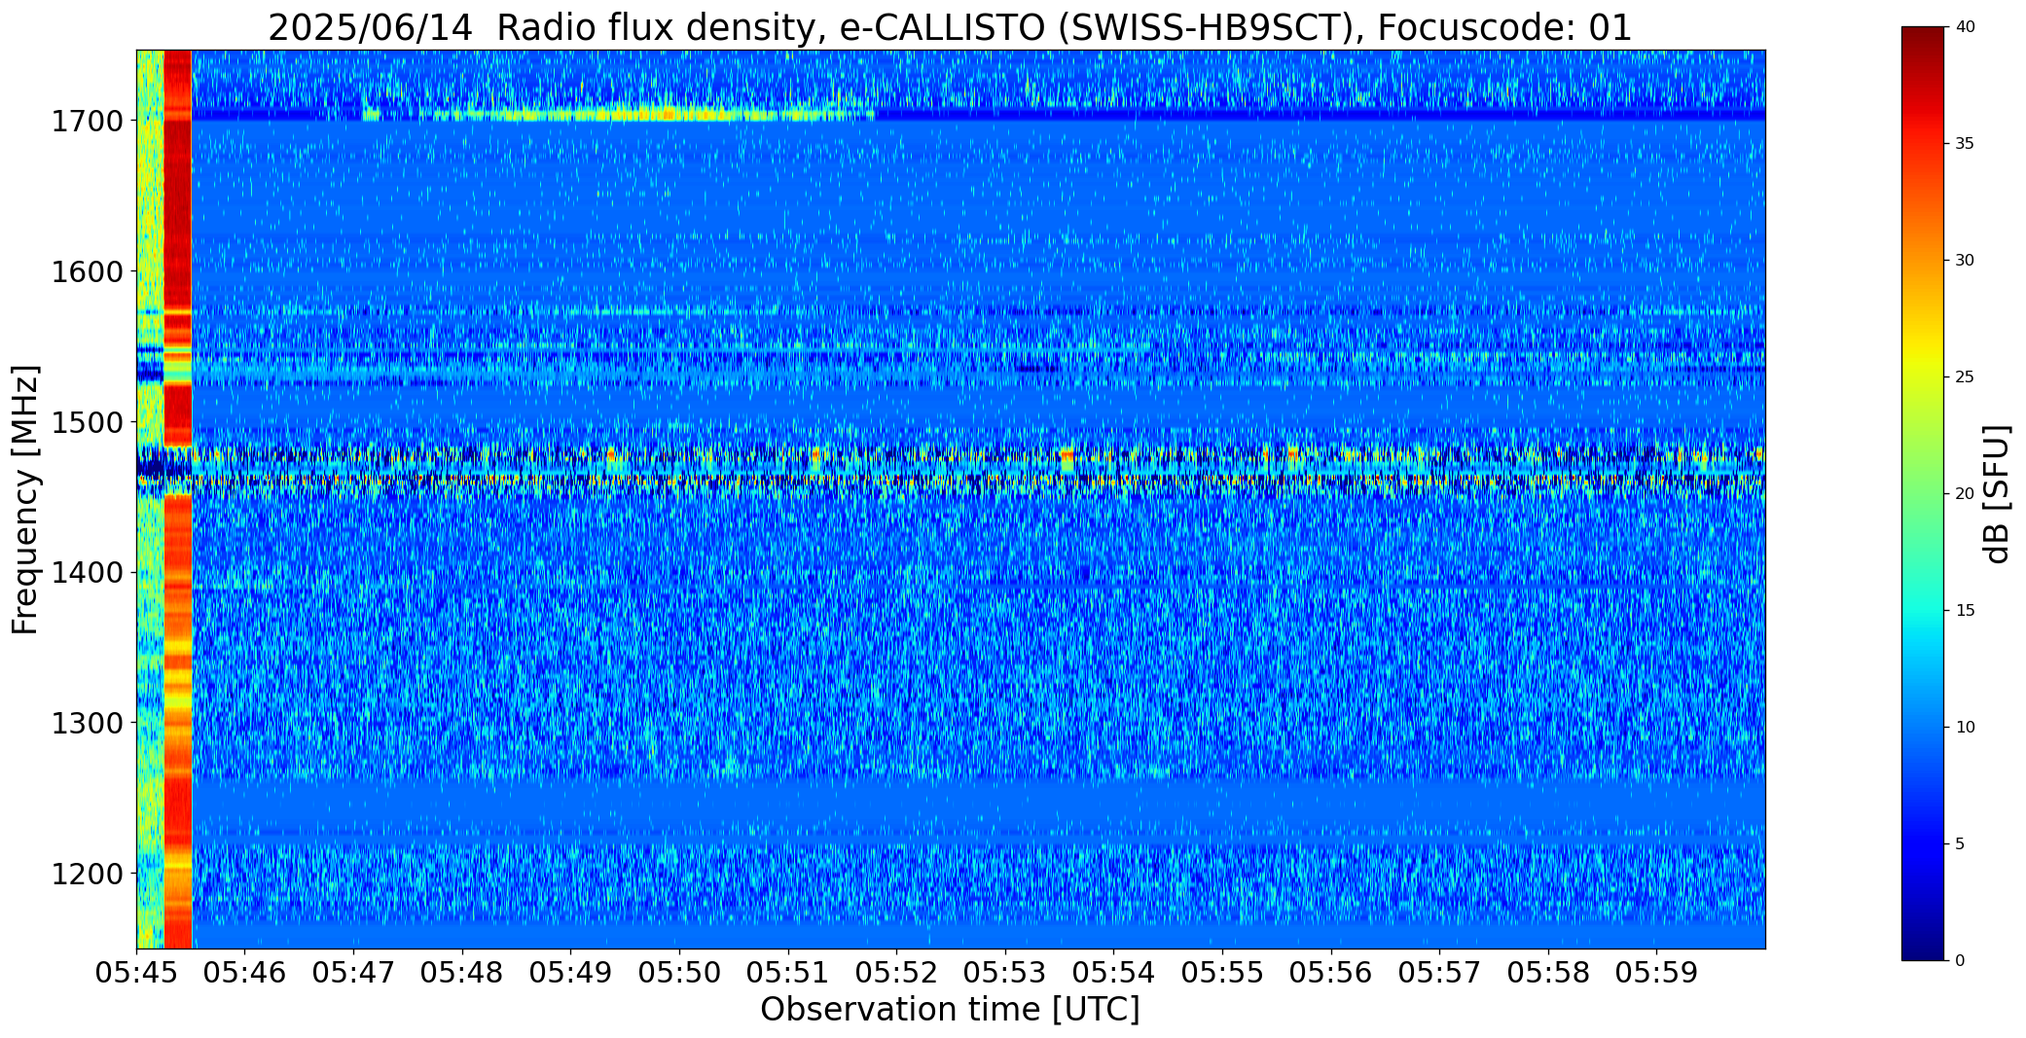This screenshot has height=1038, width=2026.
Task: Click the 05:57 time tick label
Action: [x=1439, y=972]
